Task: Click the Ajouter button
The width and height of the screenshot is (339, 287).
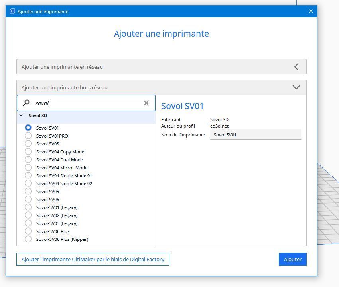Action: click(292, 259)
